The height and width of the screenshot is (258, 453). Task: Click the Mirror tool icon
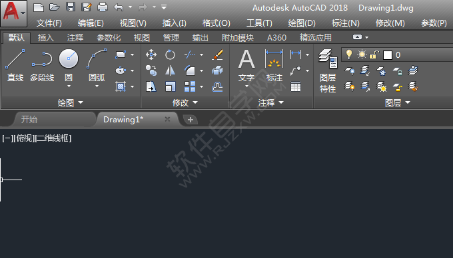tap(170, 70)
